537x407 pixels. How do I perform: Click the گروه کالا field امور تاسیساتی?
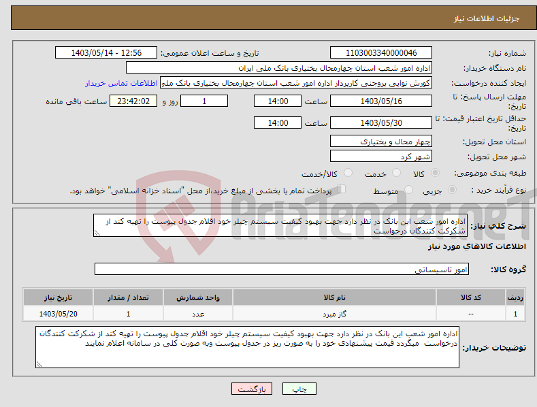(282, 270)
